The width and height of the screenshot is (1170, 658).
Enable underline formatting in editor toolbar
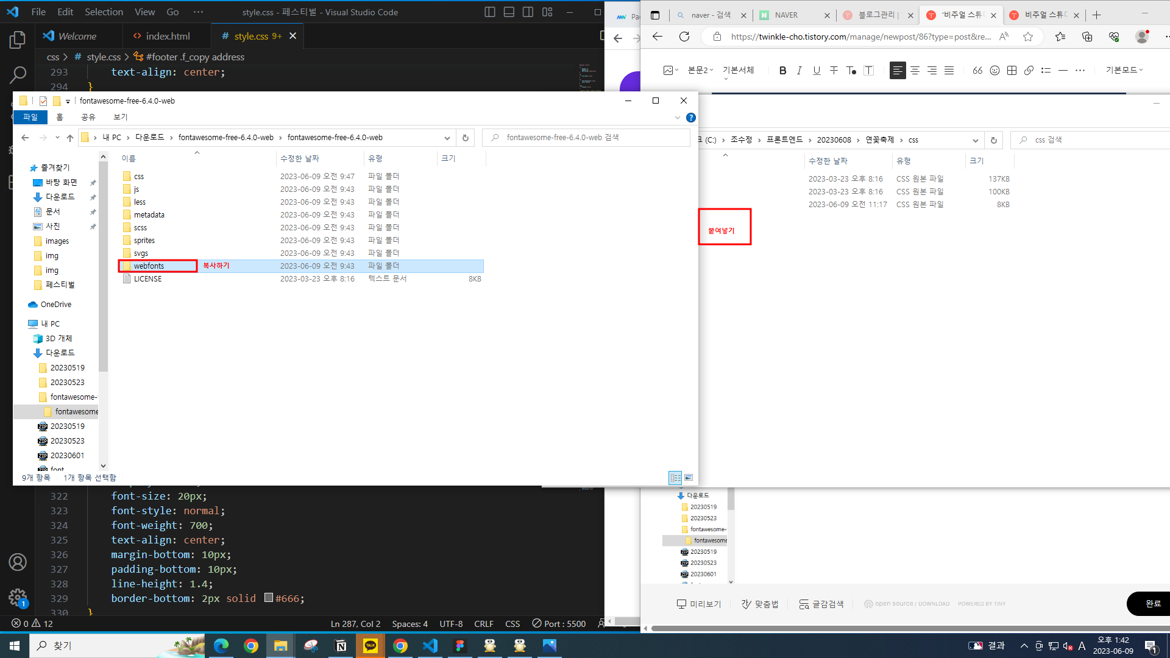[x=817, y=71]
